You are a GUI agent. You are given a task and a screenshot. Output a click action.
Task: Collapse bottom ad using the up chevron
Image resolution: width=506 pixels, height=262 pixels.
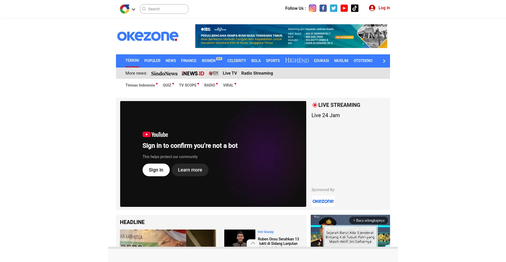[253, 243]
